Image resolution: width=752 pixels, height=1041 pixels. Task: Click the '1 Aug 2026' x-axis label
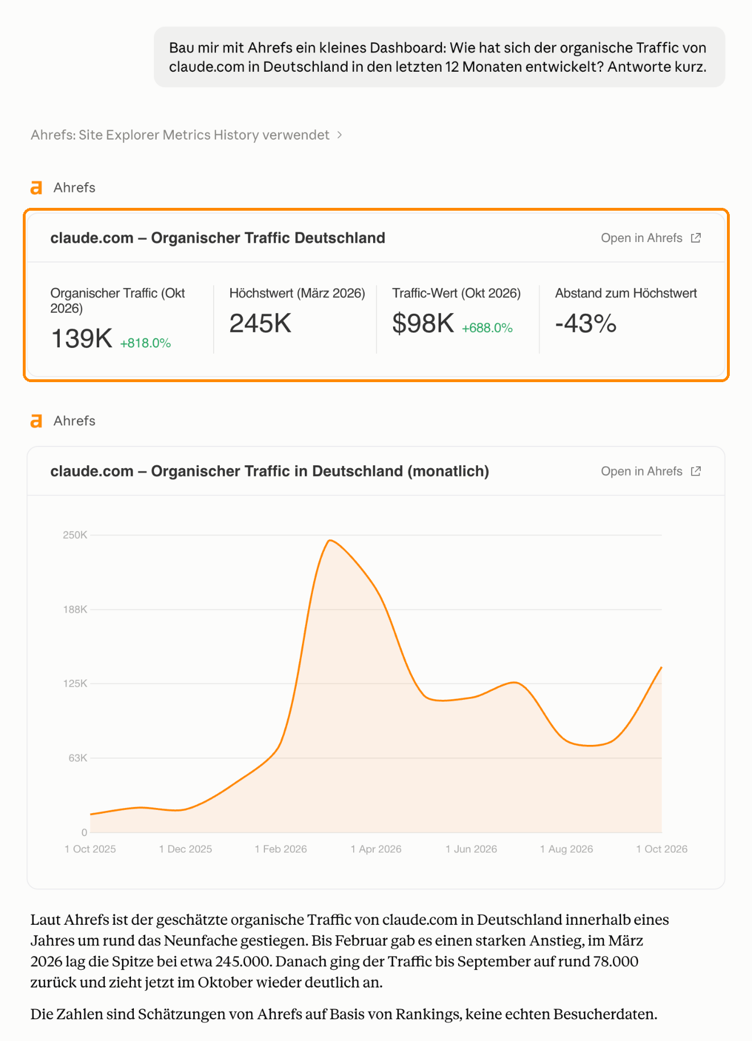click(x=567, y=849)
